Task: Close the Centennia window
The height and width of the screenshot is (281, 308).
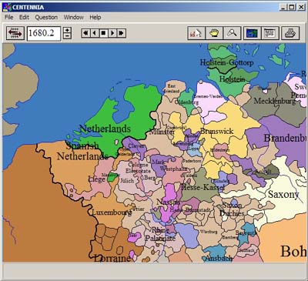Action: (x=301, y=7)
